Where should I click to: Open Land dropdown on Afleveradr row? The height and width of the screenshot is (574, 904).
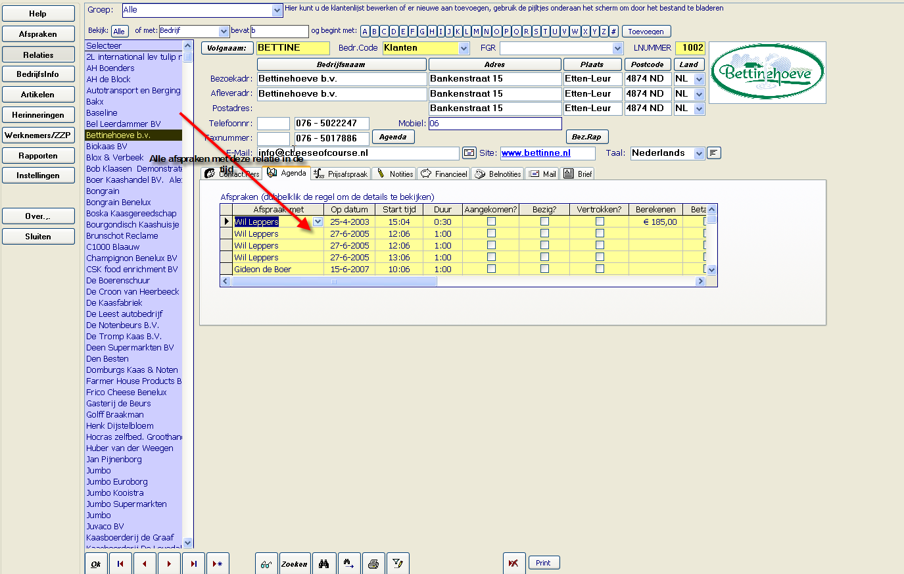point(699,94)
